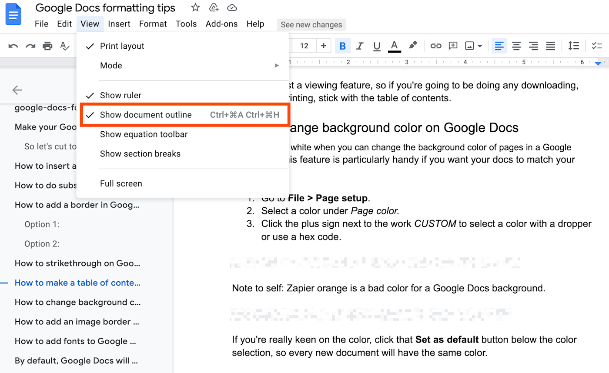Toggle underline formatting
The height and width of the screenshot is (373, 609).
pos(377,46)
